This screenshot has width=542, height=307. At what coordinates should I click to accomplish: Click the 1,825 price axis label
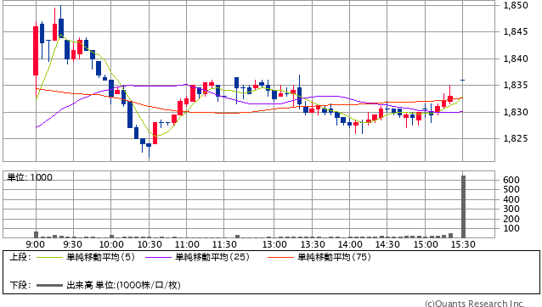pyautogui.click(x=516, y=139)
